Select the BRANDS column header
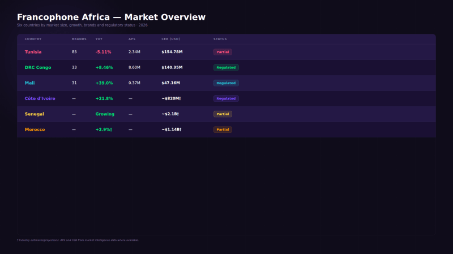The width and height of the screenshot is (453, 254). coord(79,39)
